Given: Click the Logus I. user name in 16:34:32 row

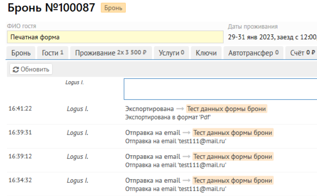Looking at the screenshot, I should point(78,180).
